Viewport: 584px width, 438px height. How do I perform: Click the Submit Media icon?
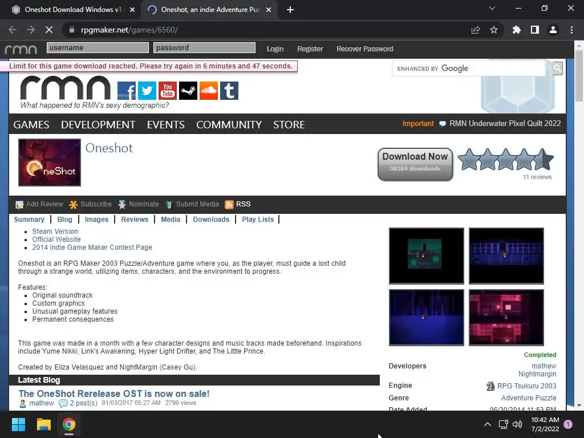tap(169, 205)
